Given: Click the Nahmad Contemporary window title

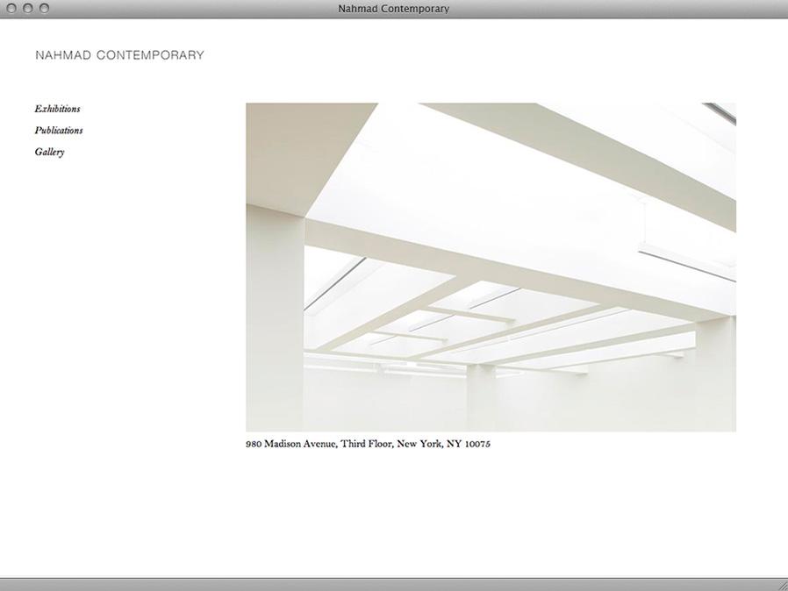Looking at the screenshot, I should pos(393,9).
